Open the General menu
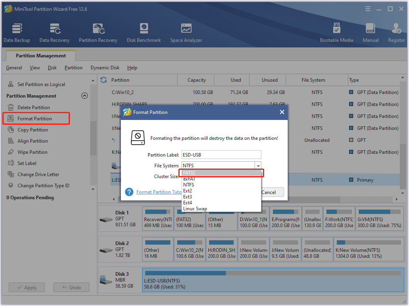The width and height of the screenshot is (409, 306). (x=14, y=68)
